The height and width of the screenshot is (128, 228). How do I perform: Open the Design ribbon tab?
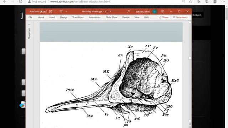63,17
